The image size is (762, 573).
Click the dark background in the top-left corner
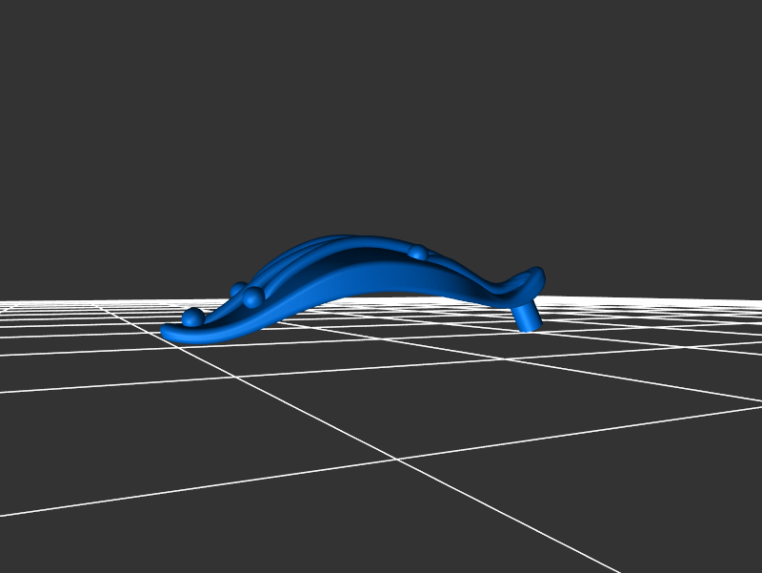[x=38, y=38]
